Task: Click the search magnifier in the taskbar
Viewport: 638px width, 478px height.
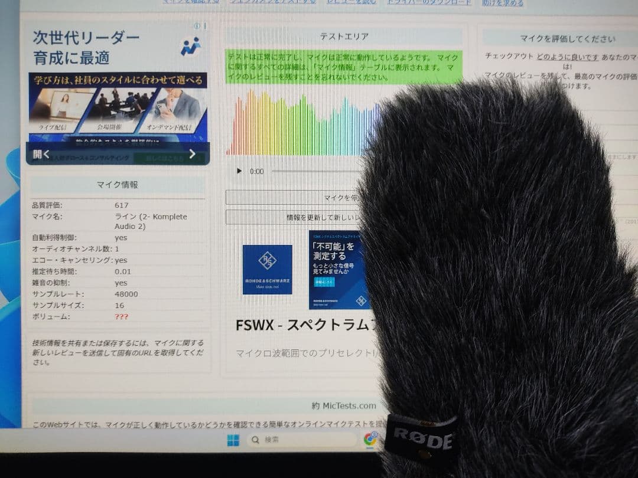Action: pos(254,439)
